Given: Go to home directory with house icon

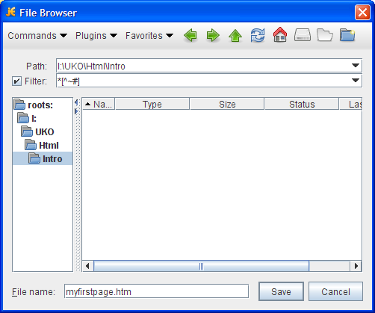Looking at the screenshot, I should (x=280, y=34).
